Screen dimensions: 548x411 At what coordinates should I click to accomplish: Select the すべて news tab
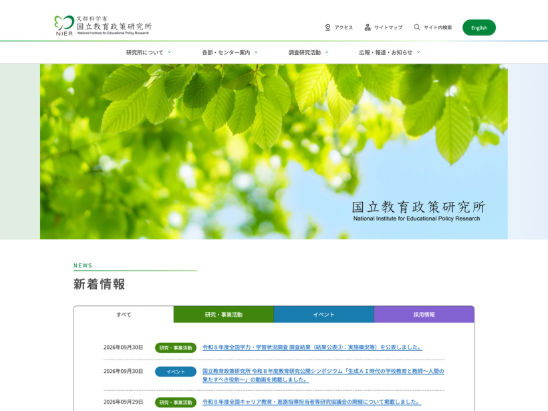click(124, 315)
